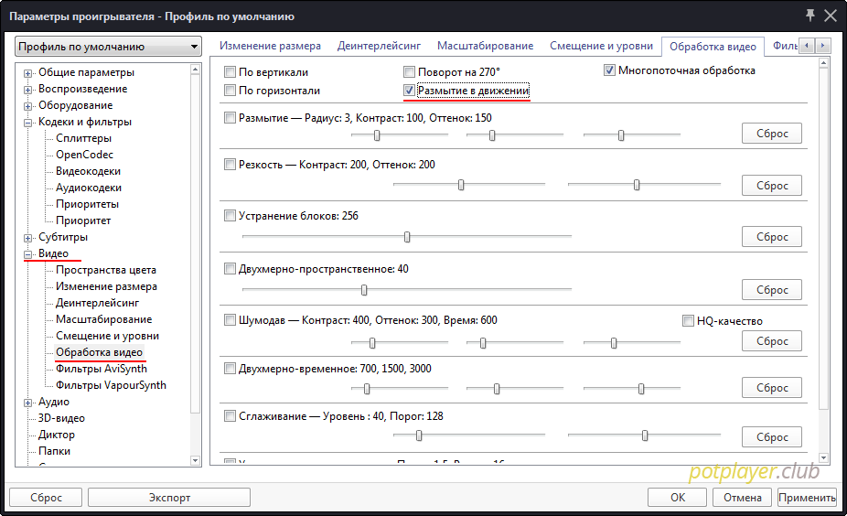Enable the По вертикали checkbox
The image size is (847, 516).
(x=231, y=71)
